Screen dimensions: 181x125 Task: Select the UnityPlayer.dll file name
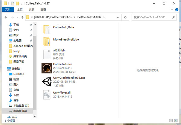click(62, 93)
